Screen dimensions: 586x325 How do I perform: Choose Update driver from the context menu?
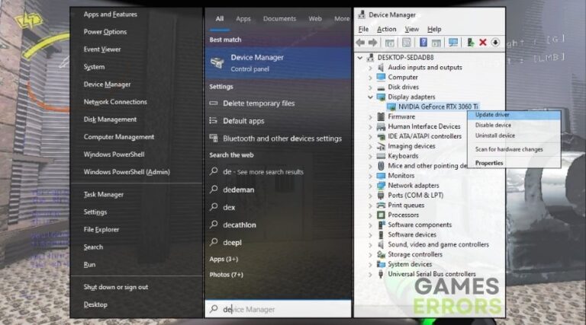coord(514,115)
